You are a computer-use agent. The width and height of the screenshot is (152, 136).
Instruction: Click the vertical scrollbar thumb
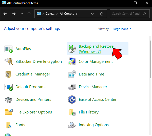(150, 76)
